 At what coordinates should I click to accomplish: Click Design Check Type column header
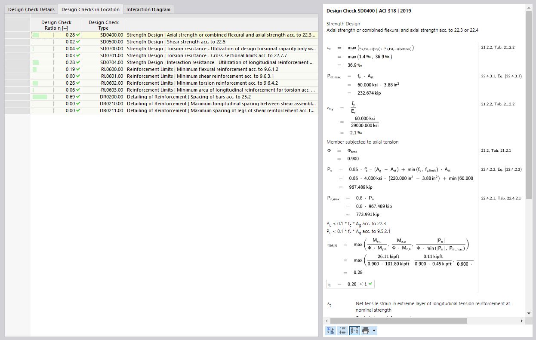[x=103, y=25]
